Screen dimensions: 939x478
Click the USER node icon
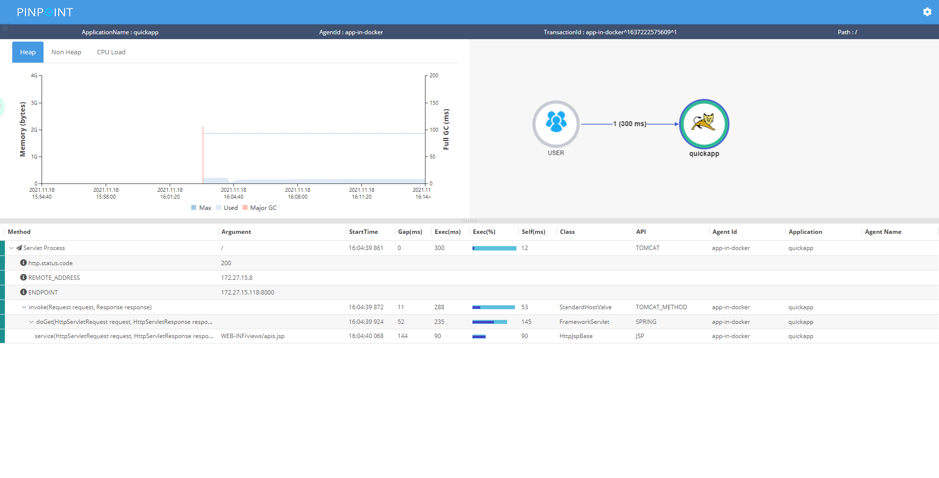tap(556, 123)
